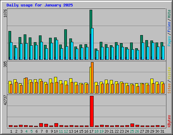This screenshot has width=173, height=135.
Task: Click the 385 visits axis value
Action: [5, 64]
